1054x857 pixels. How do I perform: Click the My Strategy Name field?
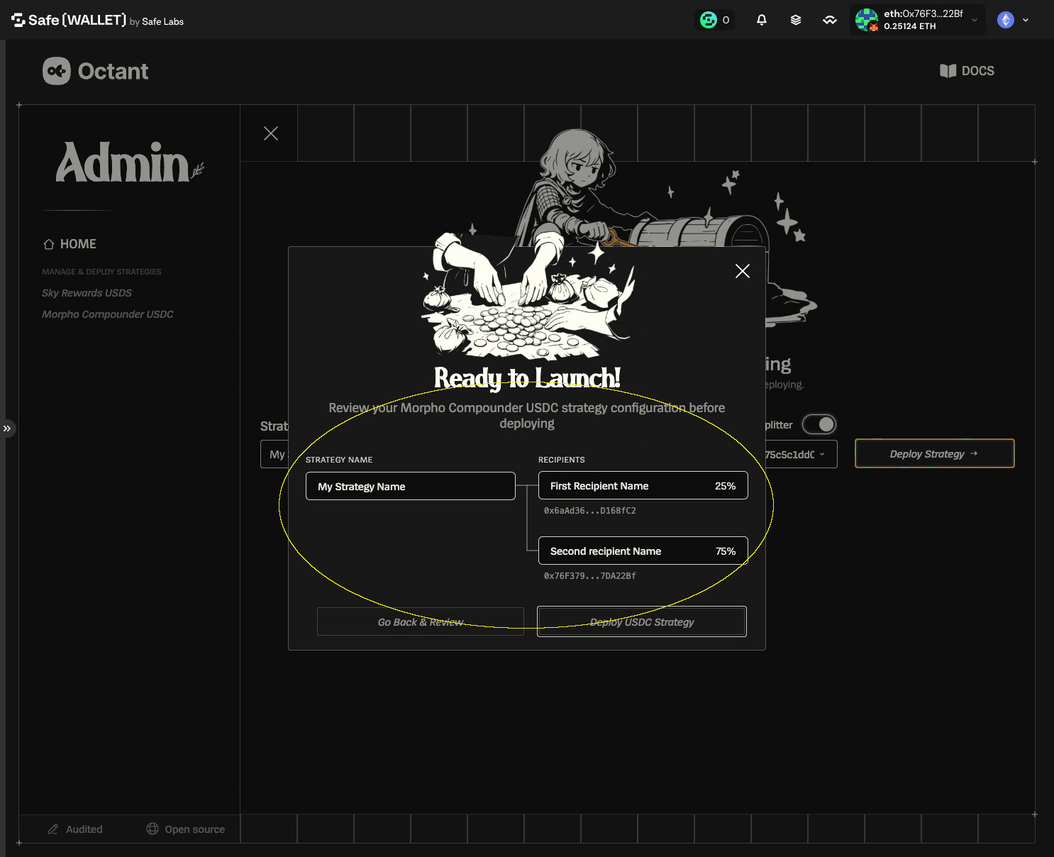[411, 486]
